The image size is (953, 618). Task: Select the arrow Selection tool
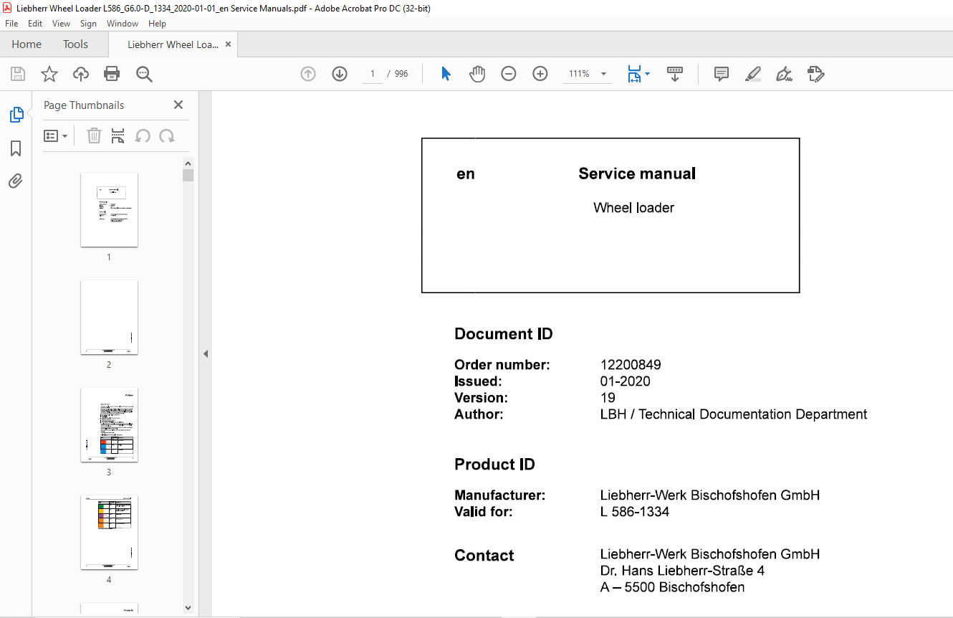coord(446,74)
